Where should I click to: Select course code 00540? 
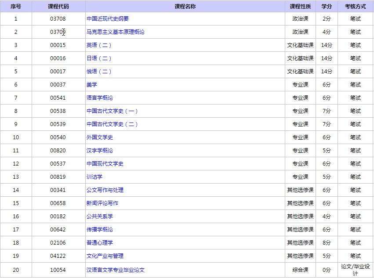click(x=58, y=137)
